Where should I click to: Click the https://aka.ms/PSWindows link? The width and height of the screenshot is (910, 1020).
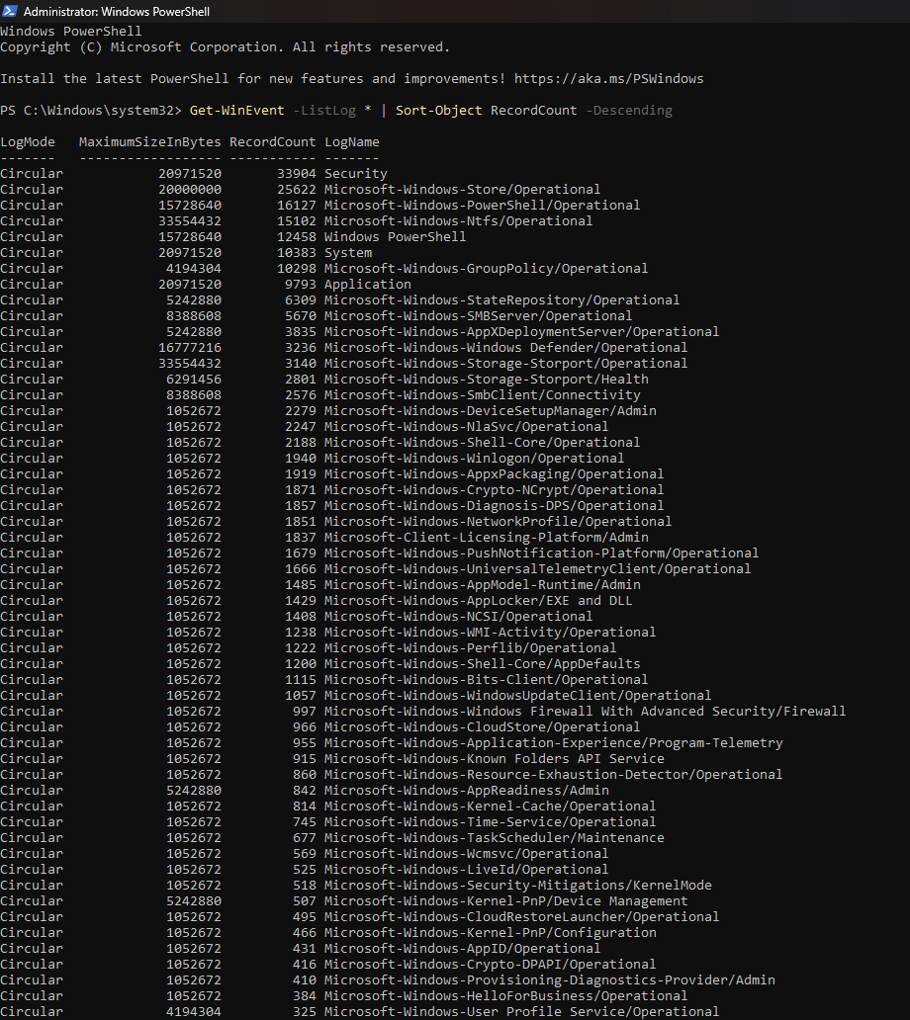click(608, 79)
